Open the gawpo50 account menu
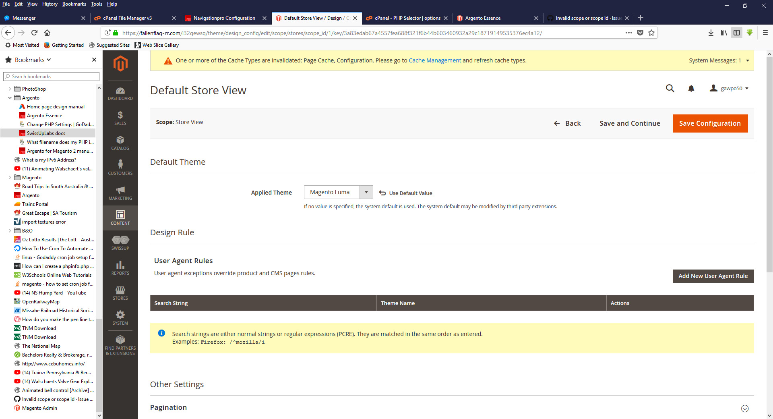Viewport: 773px width, 419px height. tap(729, 88)
